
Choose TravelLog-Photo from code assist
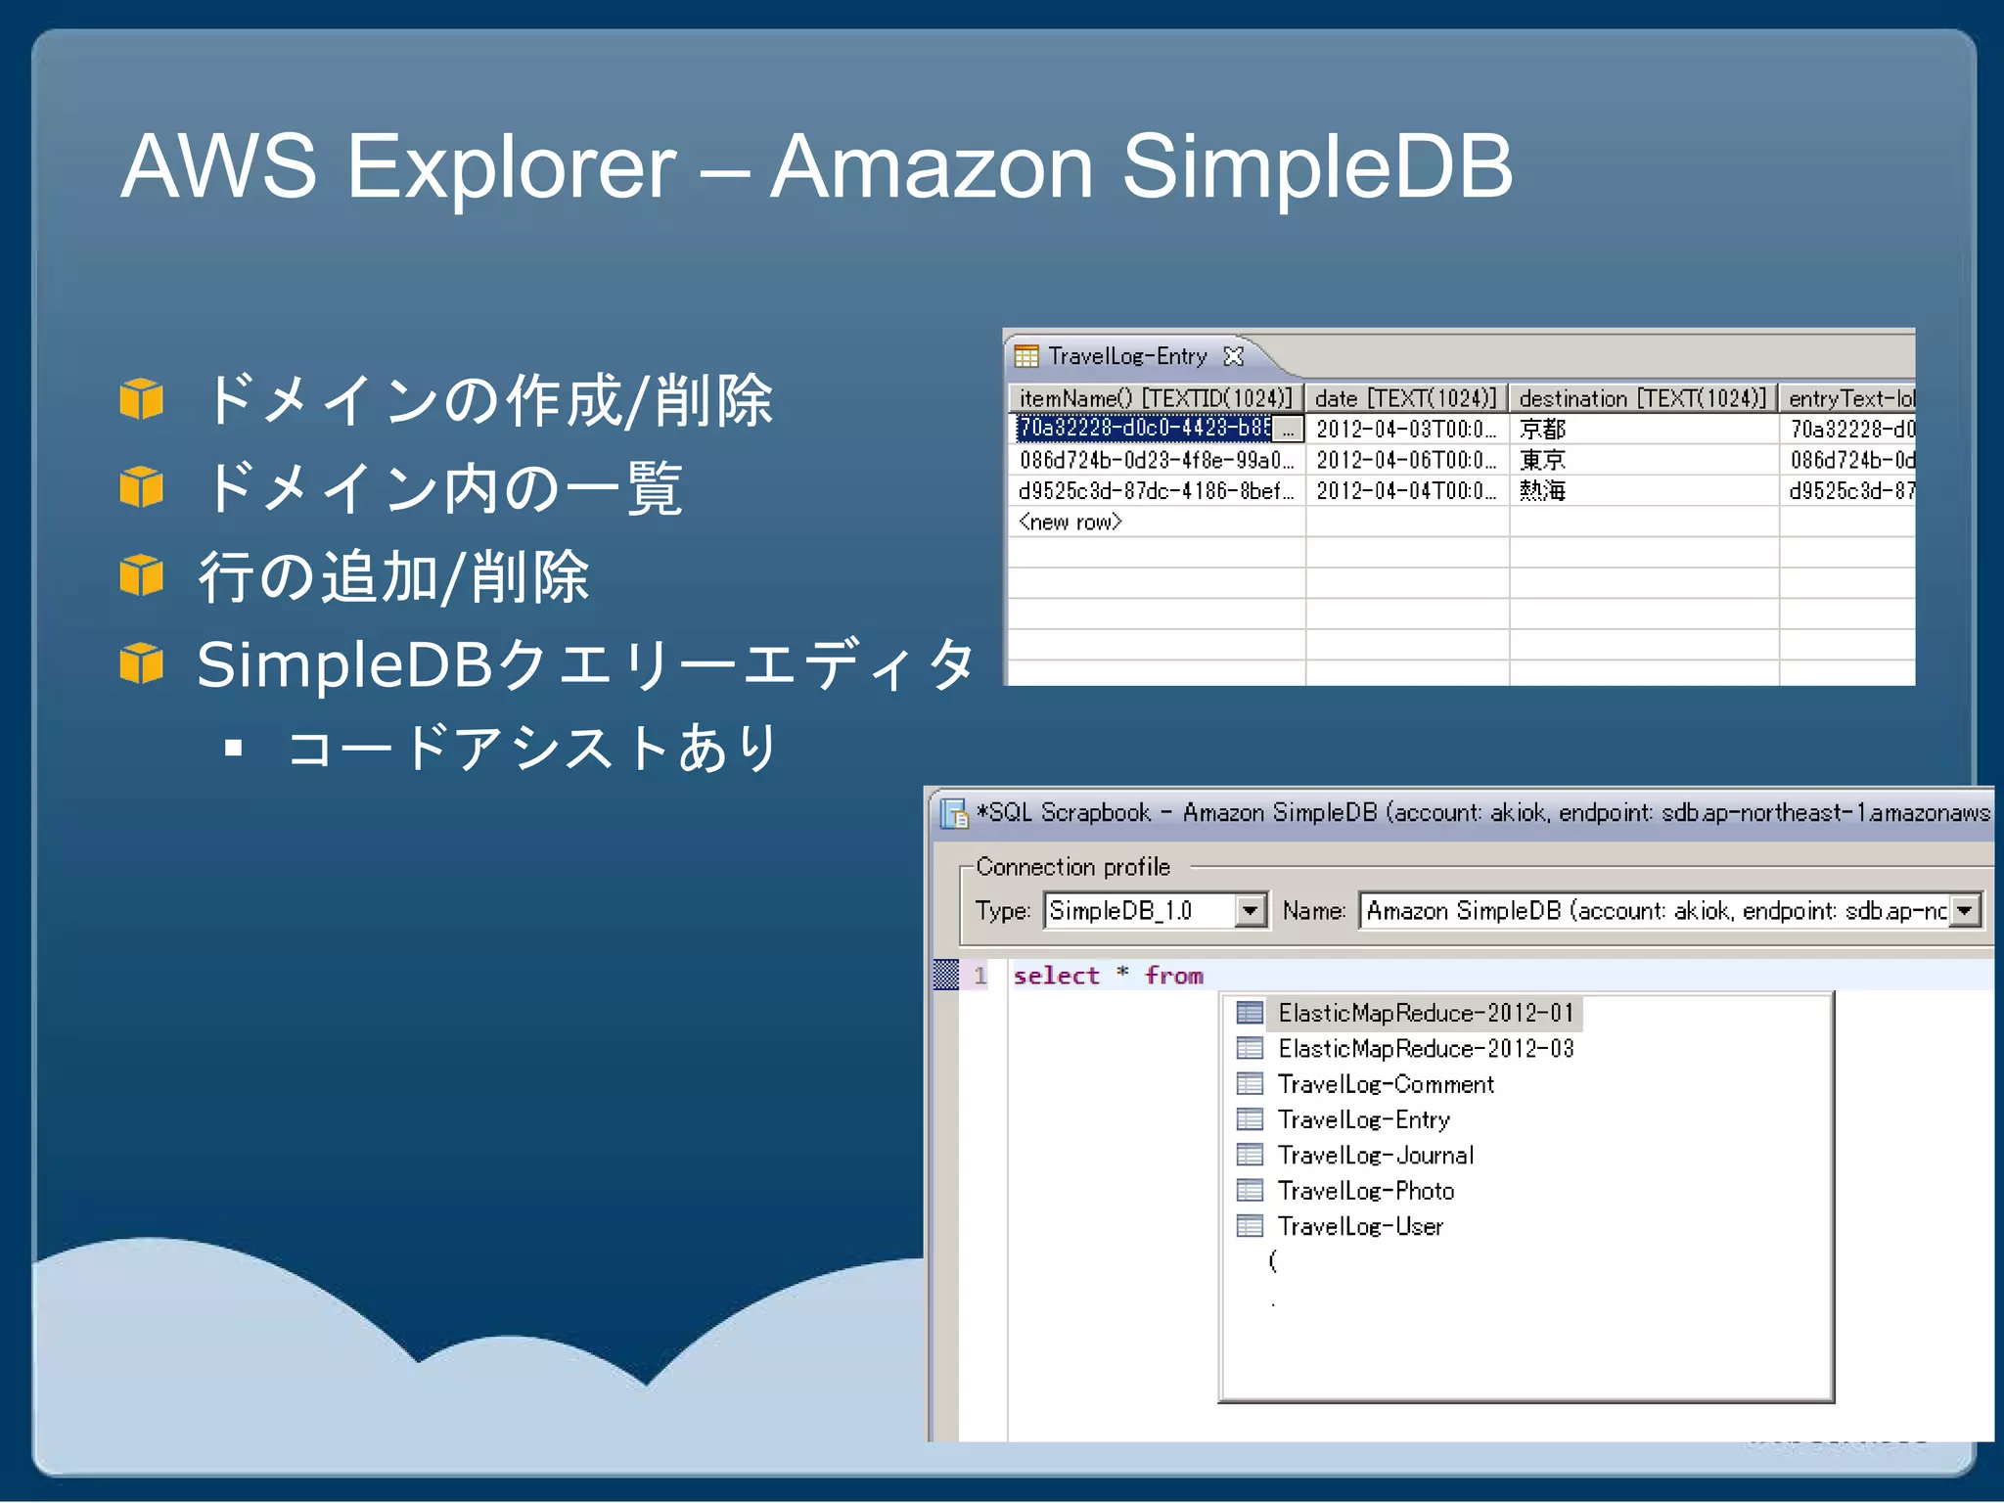[1366, 1191]
